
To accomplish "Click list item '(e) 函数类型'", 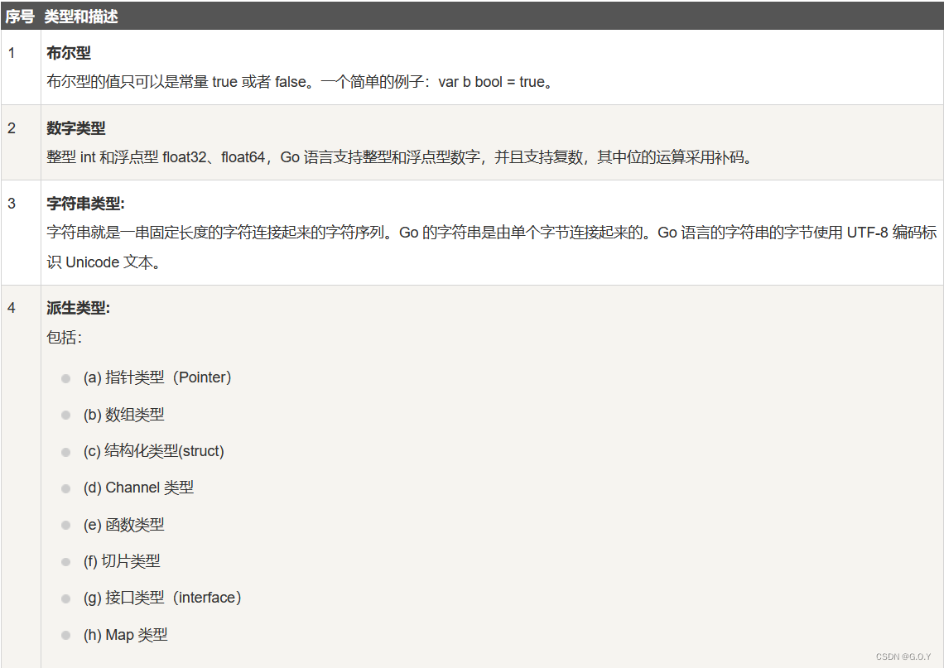I will (x=123, y=525).
